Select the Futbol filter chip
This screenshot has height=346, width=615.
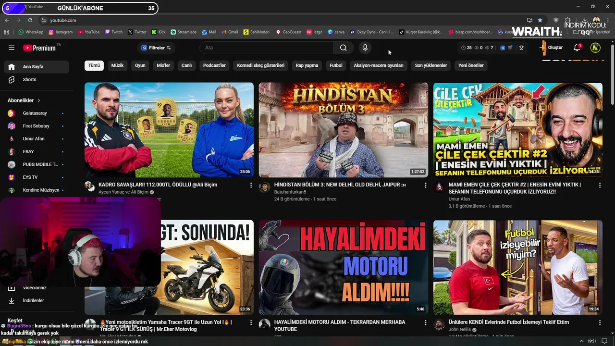point(336,65)
